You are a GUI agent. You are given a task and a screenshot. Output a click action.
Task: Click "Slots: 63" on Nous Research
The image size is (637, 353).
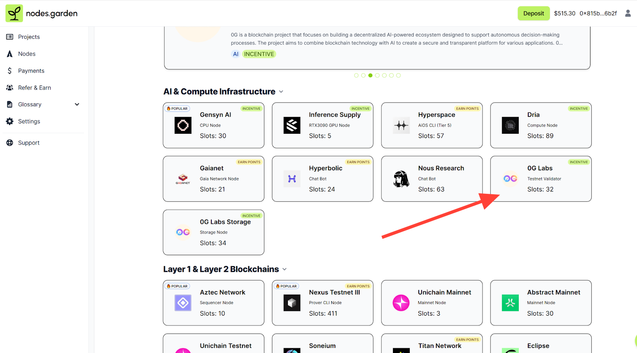point(431,189)
